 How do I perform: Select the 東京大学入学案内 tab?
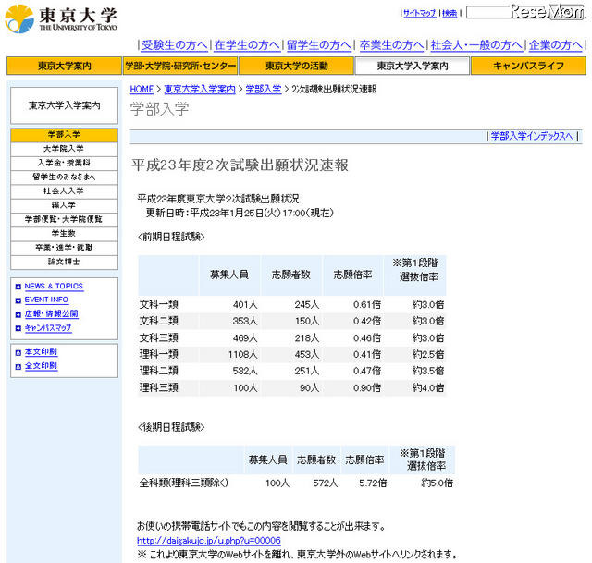tap(413, 66)
